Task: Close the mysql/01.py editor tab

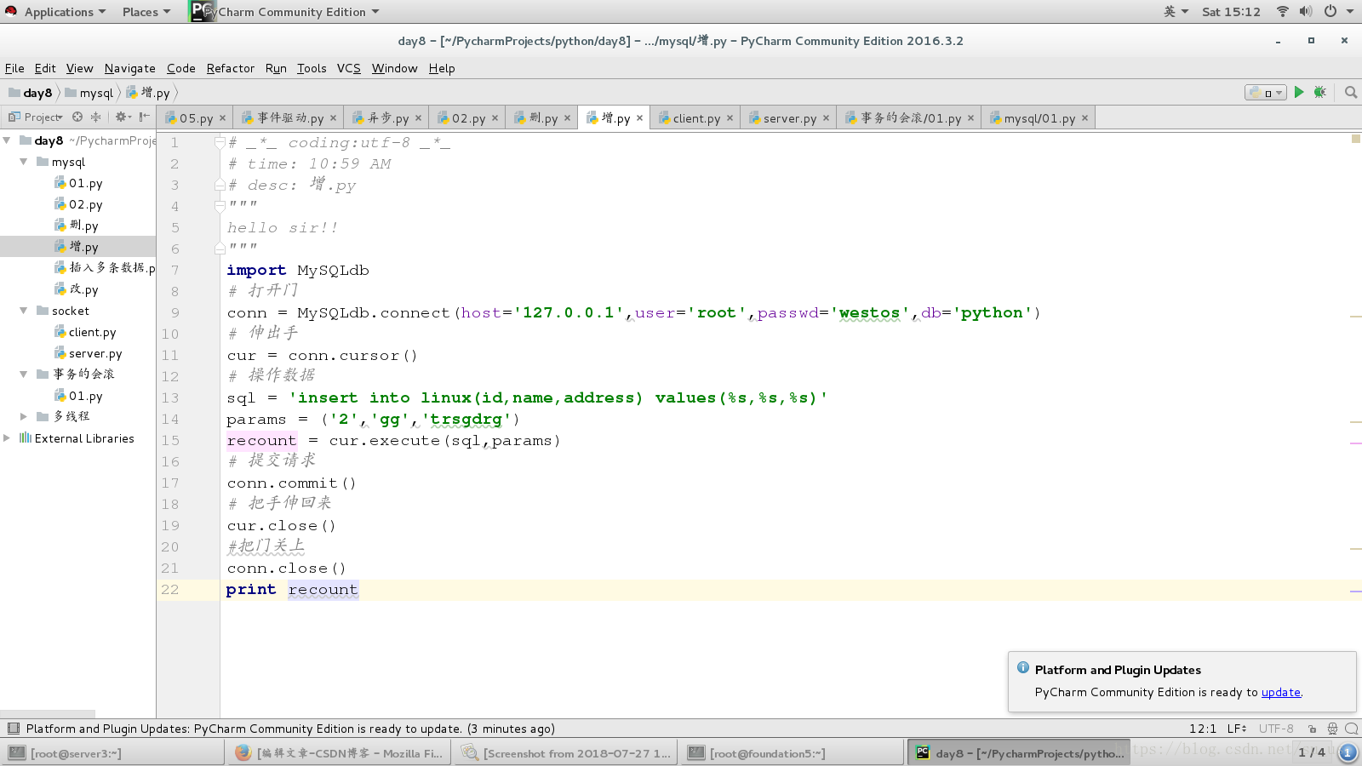Action: [x=1085, y=118]
